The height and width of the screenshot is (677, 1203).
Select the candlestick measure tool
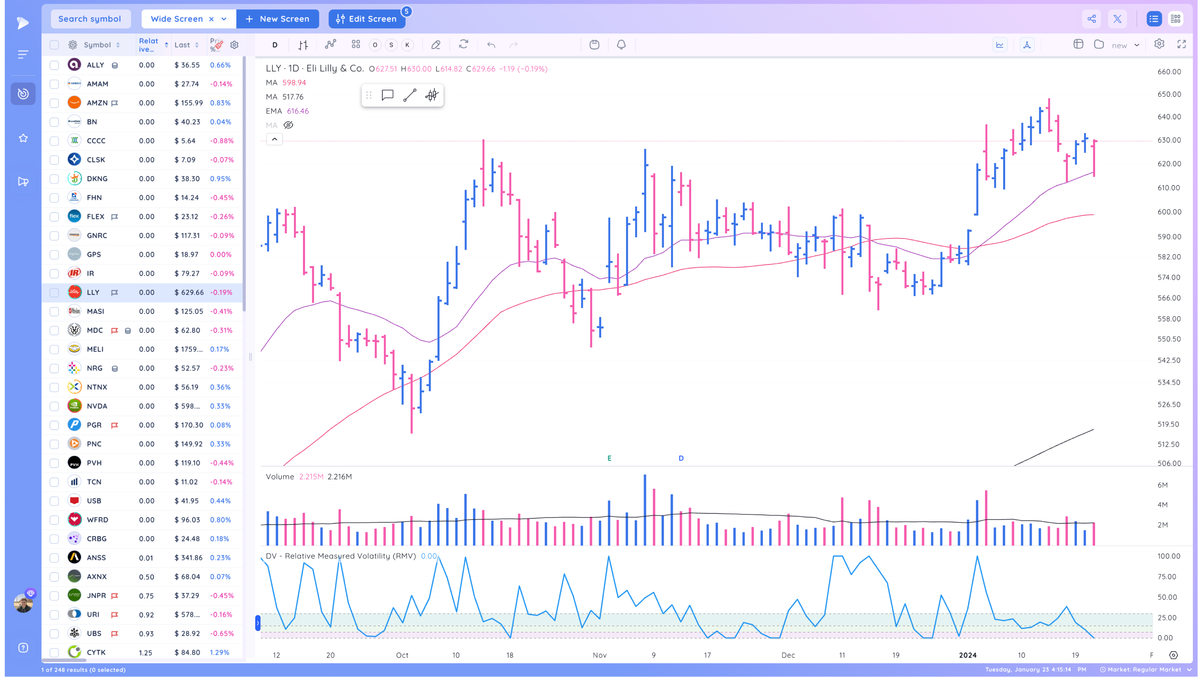tap(431, 95)
